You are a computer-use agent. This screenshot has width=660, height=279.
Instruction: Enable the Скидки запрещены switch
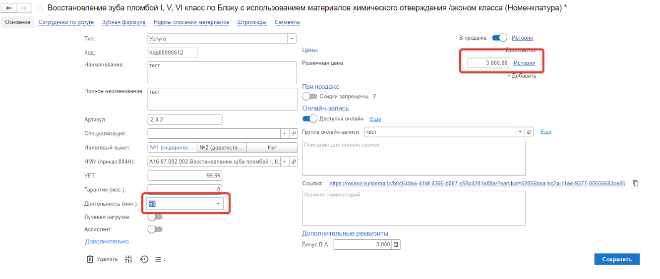(309, 97)
